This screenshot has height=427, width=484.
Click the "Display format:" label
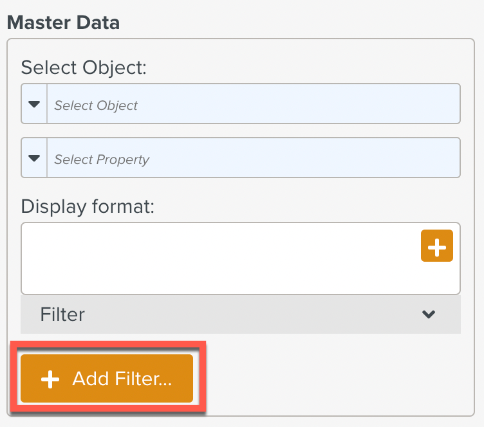click(93, 206)
